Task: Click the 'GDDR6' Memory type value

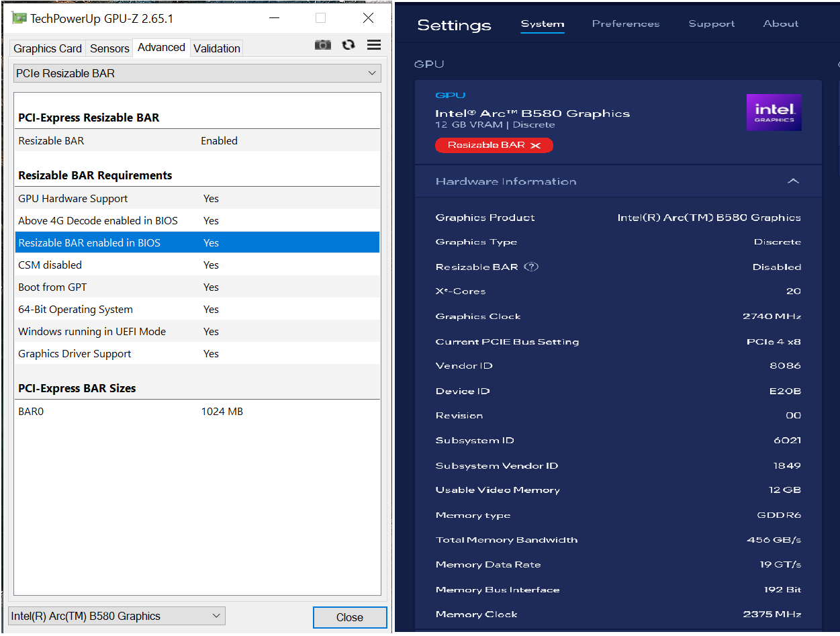Action: pyautogui.click(x=779, y=515)
